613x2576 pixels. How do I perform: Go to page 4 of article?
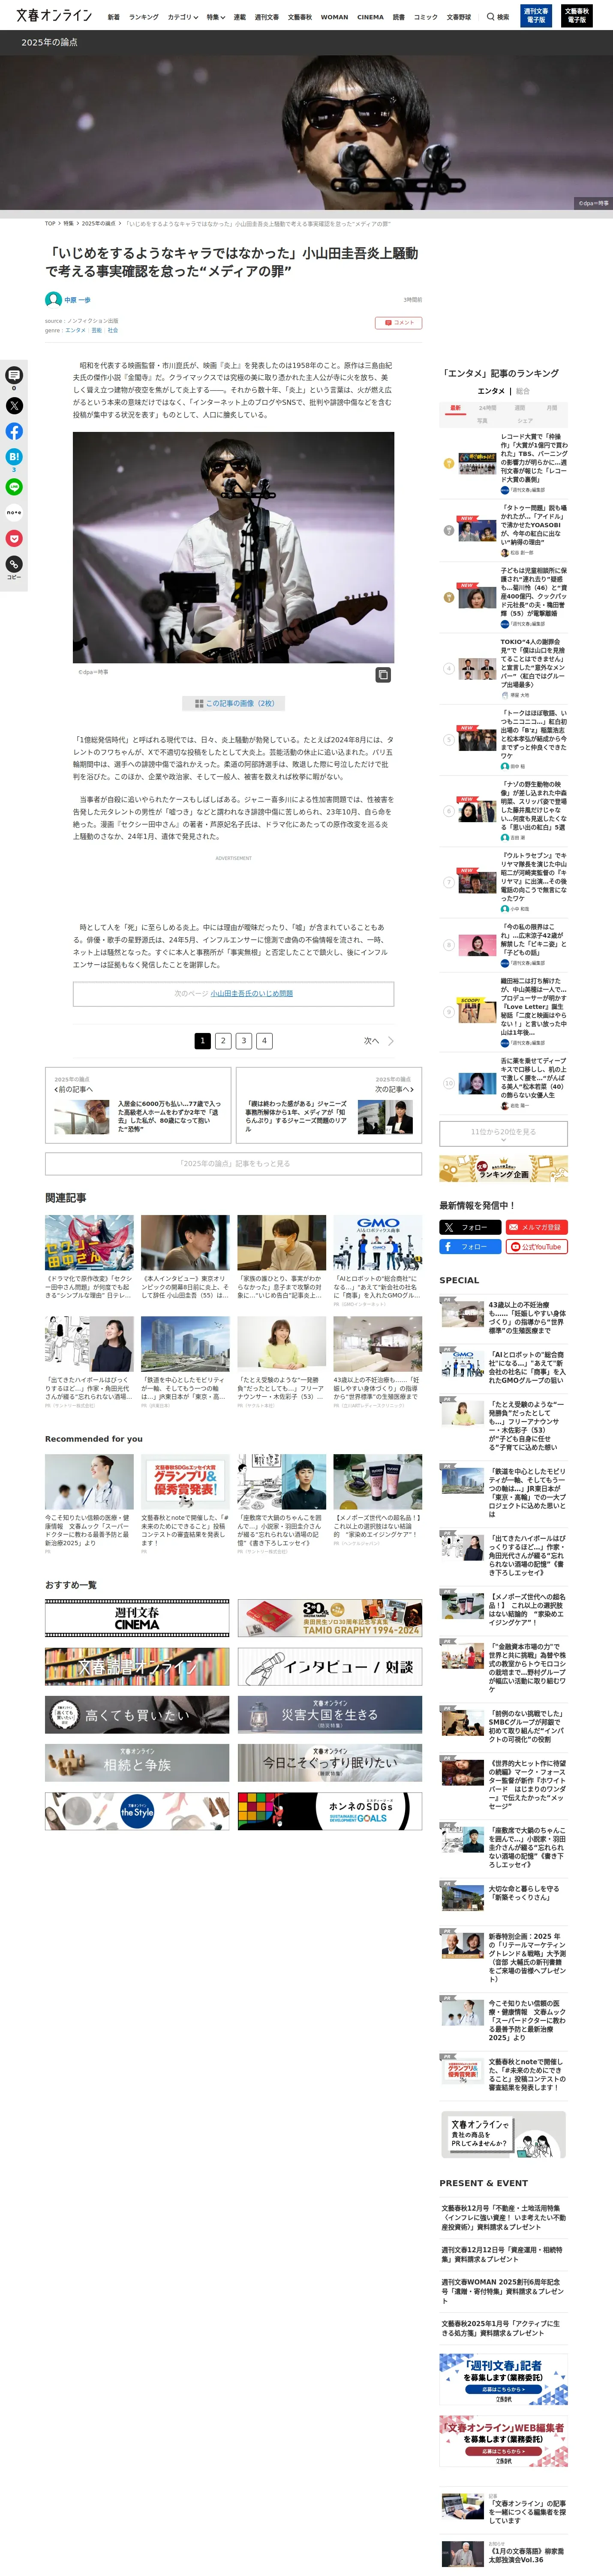pos(264,1041)
